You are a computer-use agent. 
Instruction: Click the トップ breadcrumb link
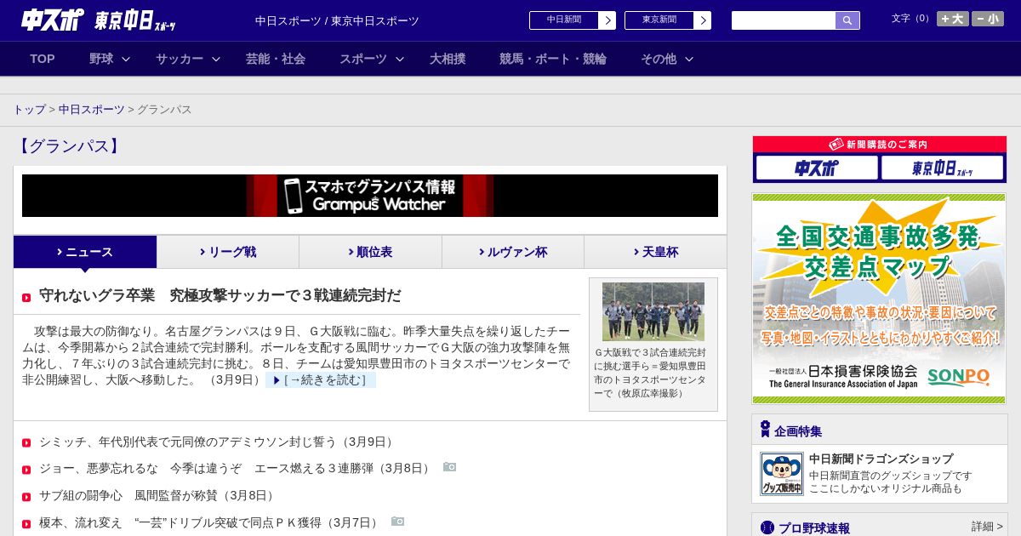tap(29, 110)
